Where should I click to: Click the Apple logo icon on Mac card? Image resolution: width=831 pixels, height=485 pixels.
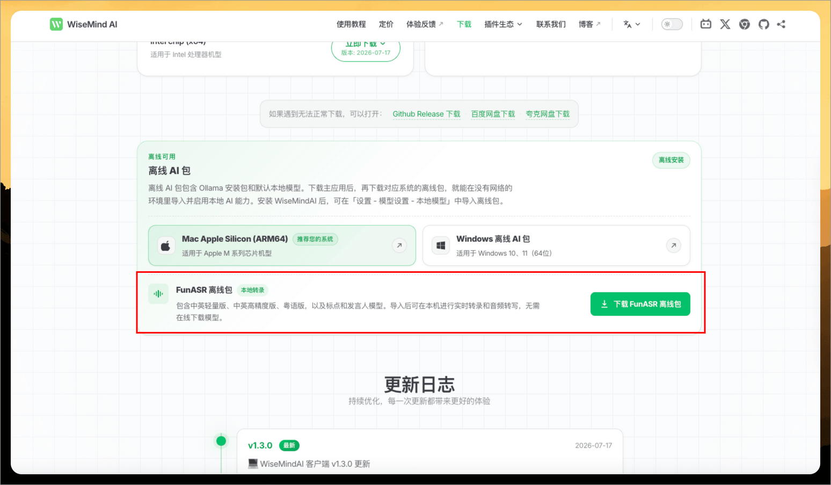(166, 246)
